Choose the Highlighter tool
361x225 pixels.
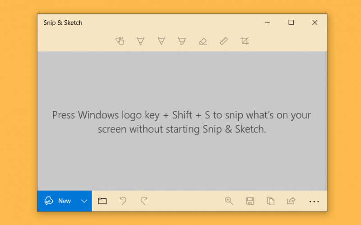(182, 41)
